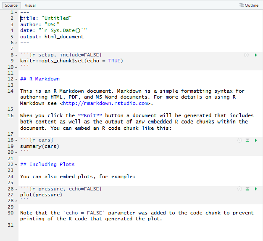Click the author "DSC" value

(x=52, y=24)
